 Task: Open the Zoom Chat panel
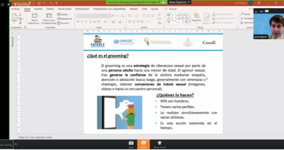tap(143, 144)
